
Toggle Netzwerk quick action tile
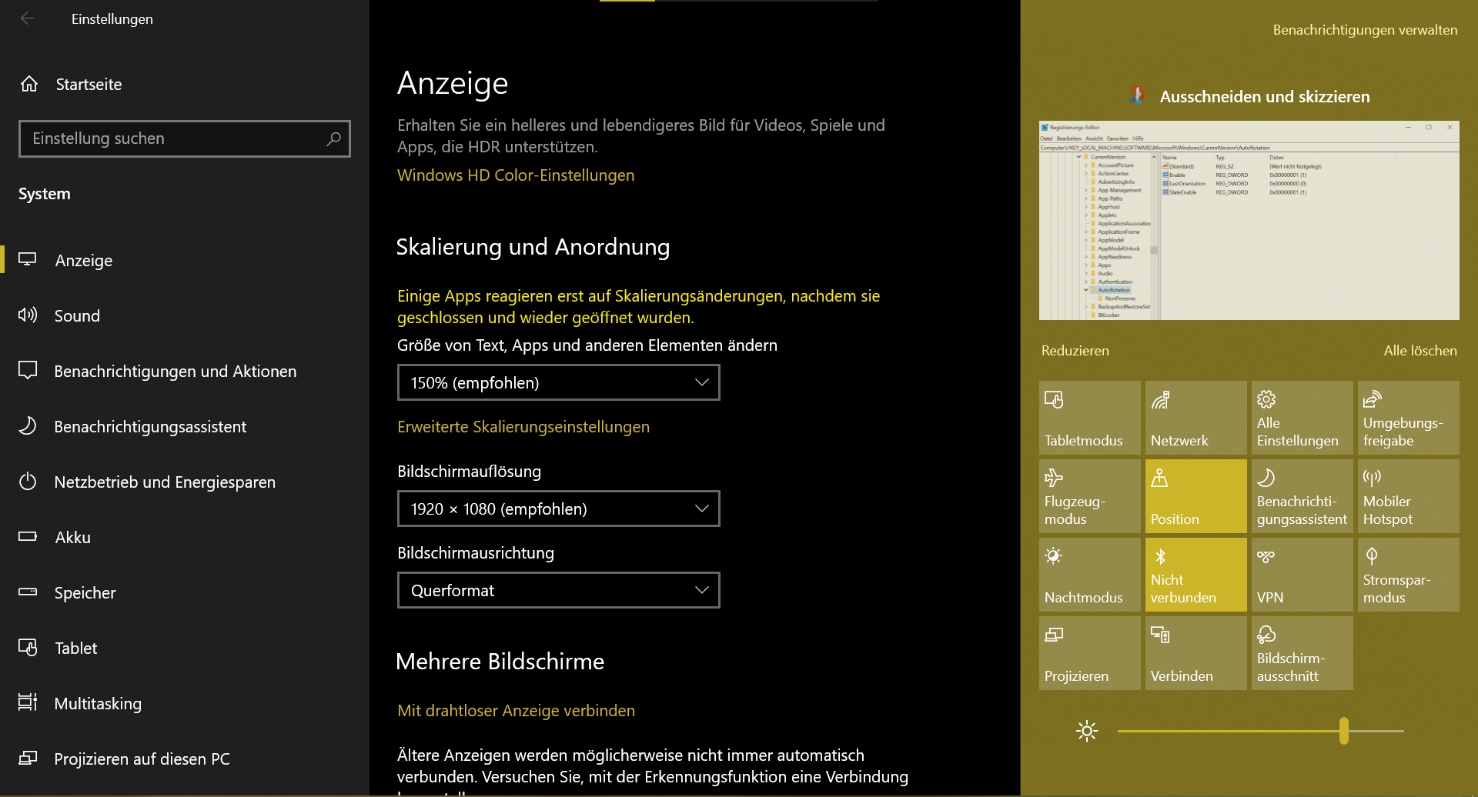pos(1196,418)
